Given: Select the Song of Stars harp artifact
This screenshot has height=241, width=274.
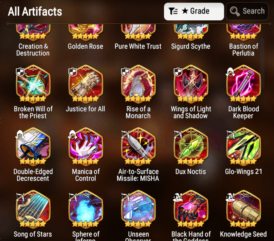Looking at the screenshot, I should pyautogui.click(x=33, y=209).
